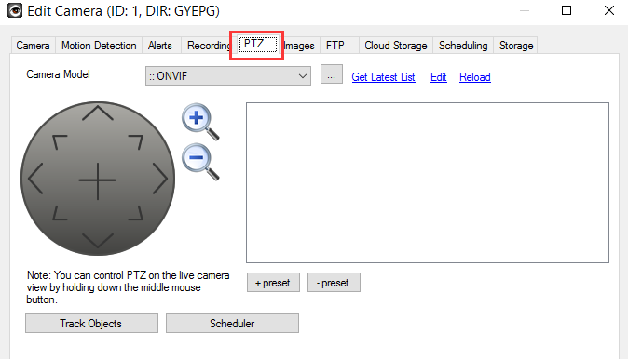
Task: Close the Edit Camera window
Action: coord(609,10)
